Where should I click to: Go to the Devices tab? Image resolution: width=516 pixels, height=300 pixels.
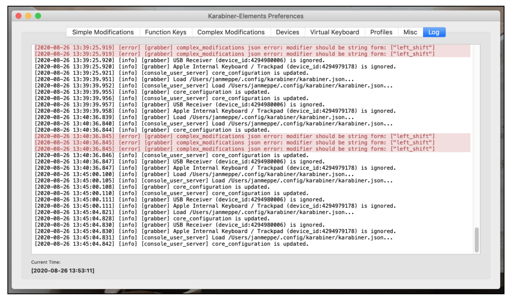(287, 32)
